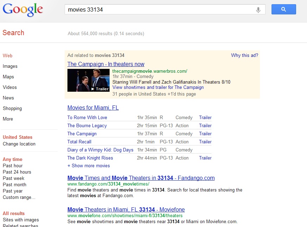The width and height of the screenshot is (307, 227).
Task: Click Change location link
Action: tap(19, 144)
